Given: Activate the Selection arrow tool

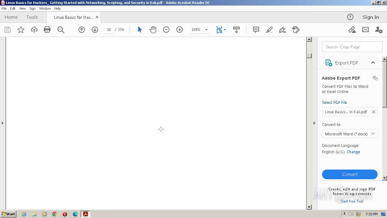Looking at the screenshot, I should point(140,30).
